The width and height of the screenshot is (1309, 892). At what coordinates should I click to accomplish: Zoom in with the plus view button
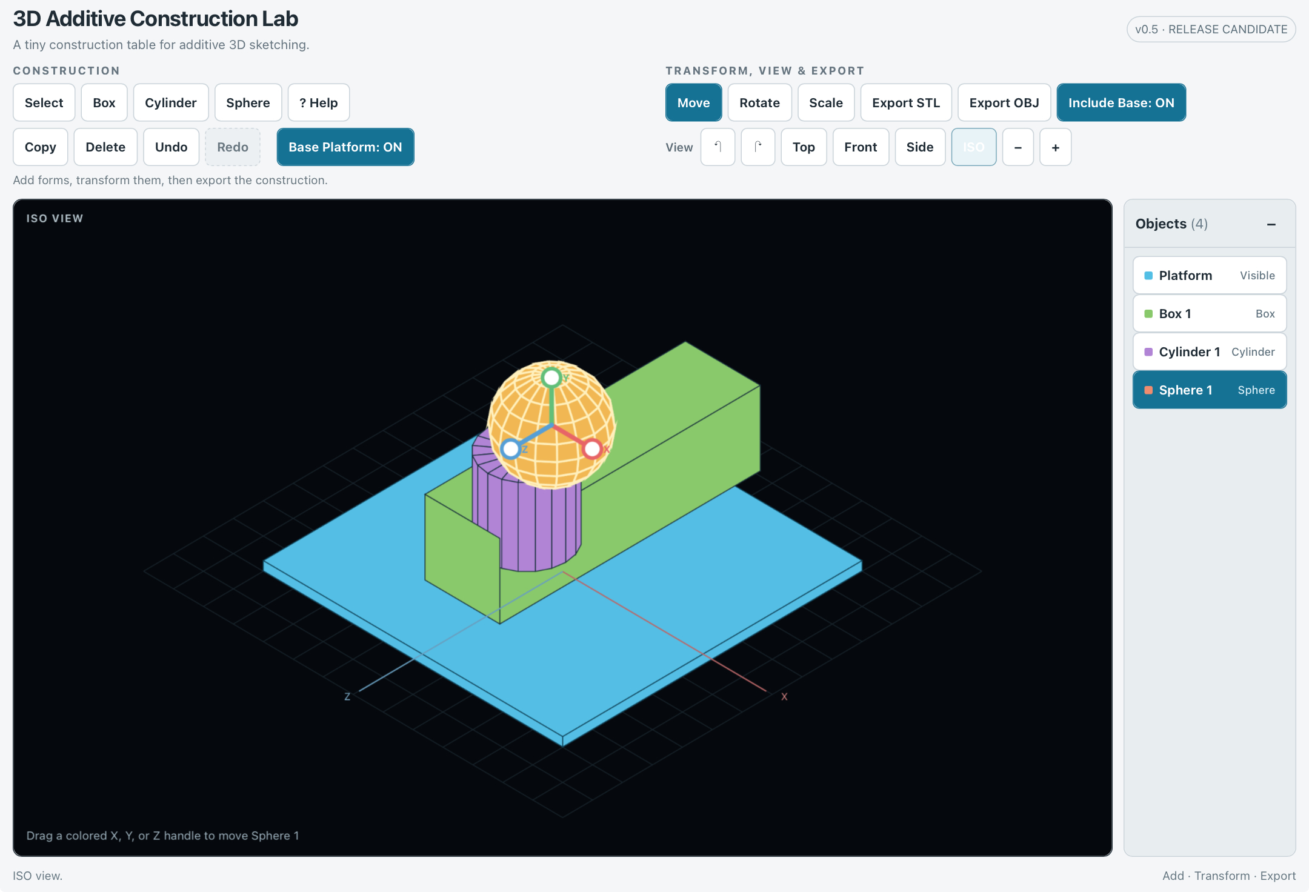pyautogui.click(x=1056, y=147)
